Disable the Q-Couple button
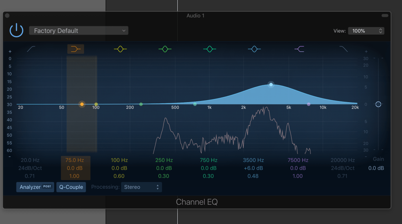 [71, 187]
